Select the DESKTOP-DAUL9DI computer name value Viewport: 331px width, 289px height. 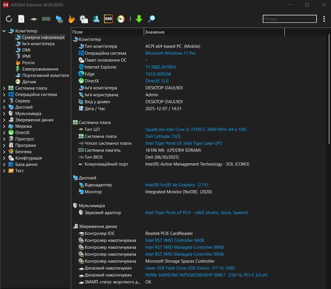[x=164, y=88]
